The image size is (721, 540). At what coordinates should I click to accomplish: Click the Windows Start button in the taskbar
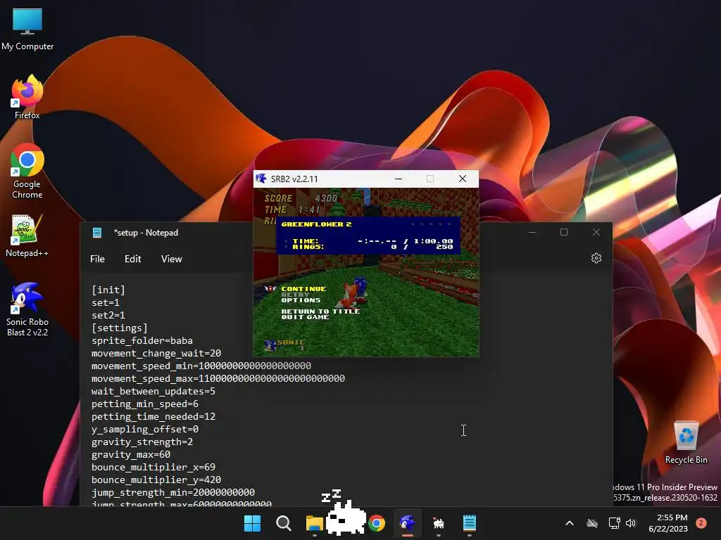pyautogui.click(x=252, y=523)
